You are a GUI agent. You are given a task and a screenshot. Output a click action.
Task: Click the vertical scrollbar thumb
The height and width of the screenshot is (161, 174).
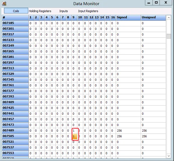[169, 36]
